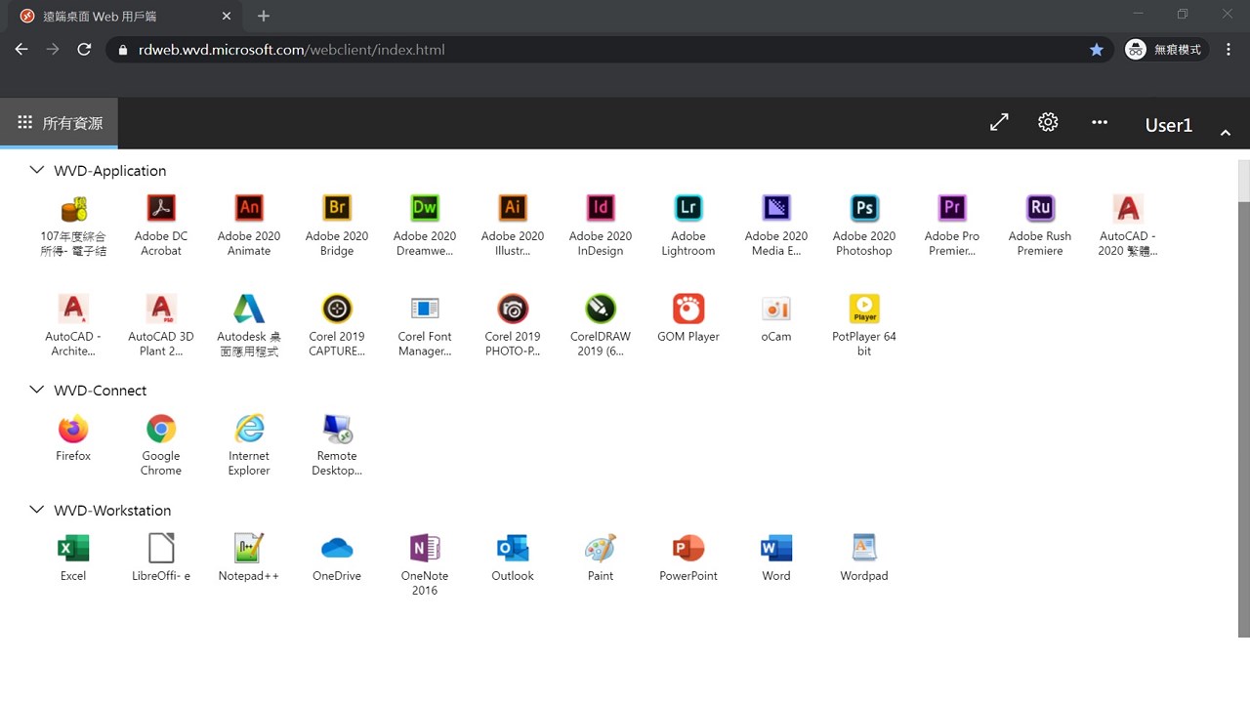This screenshot has width=1250, height=703.
Task: Launch Adobe 2020 Dreamweaver
Action: tap(425, 225)
